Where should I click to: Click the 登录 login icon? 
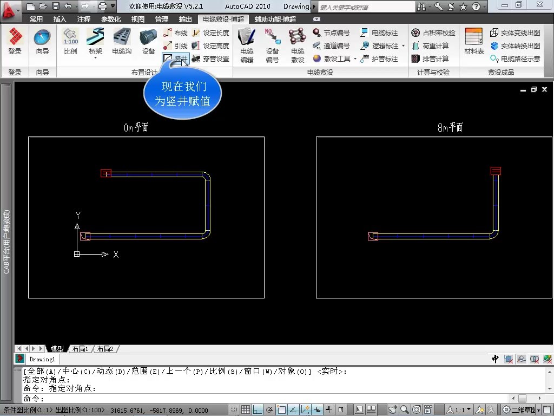(15, 42)
